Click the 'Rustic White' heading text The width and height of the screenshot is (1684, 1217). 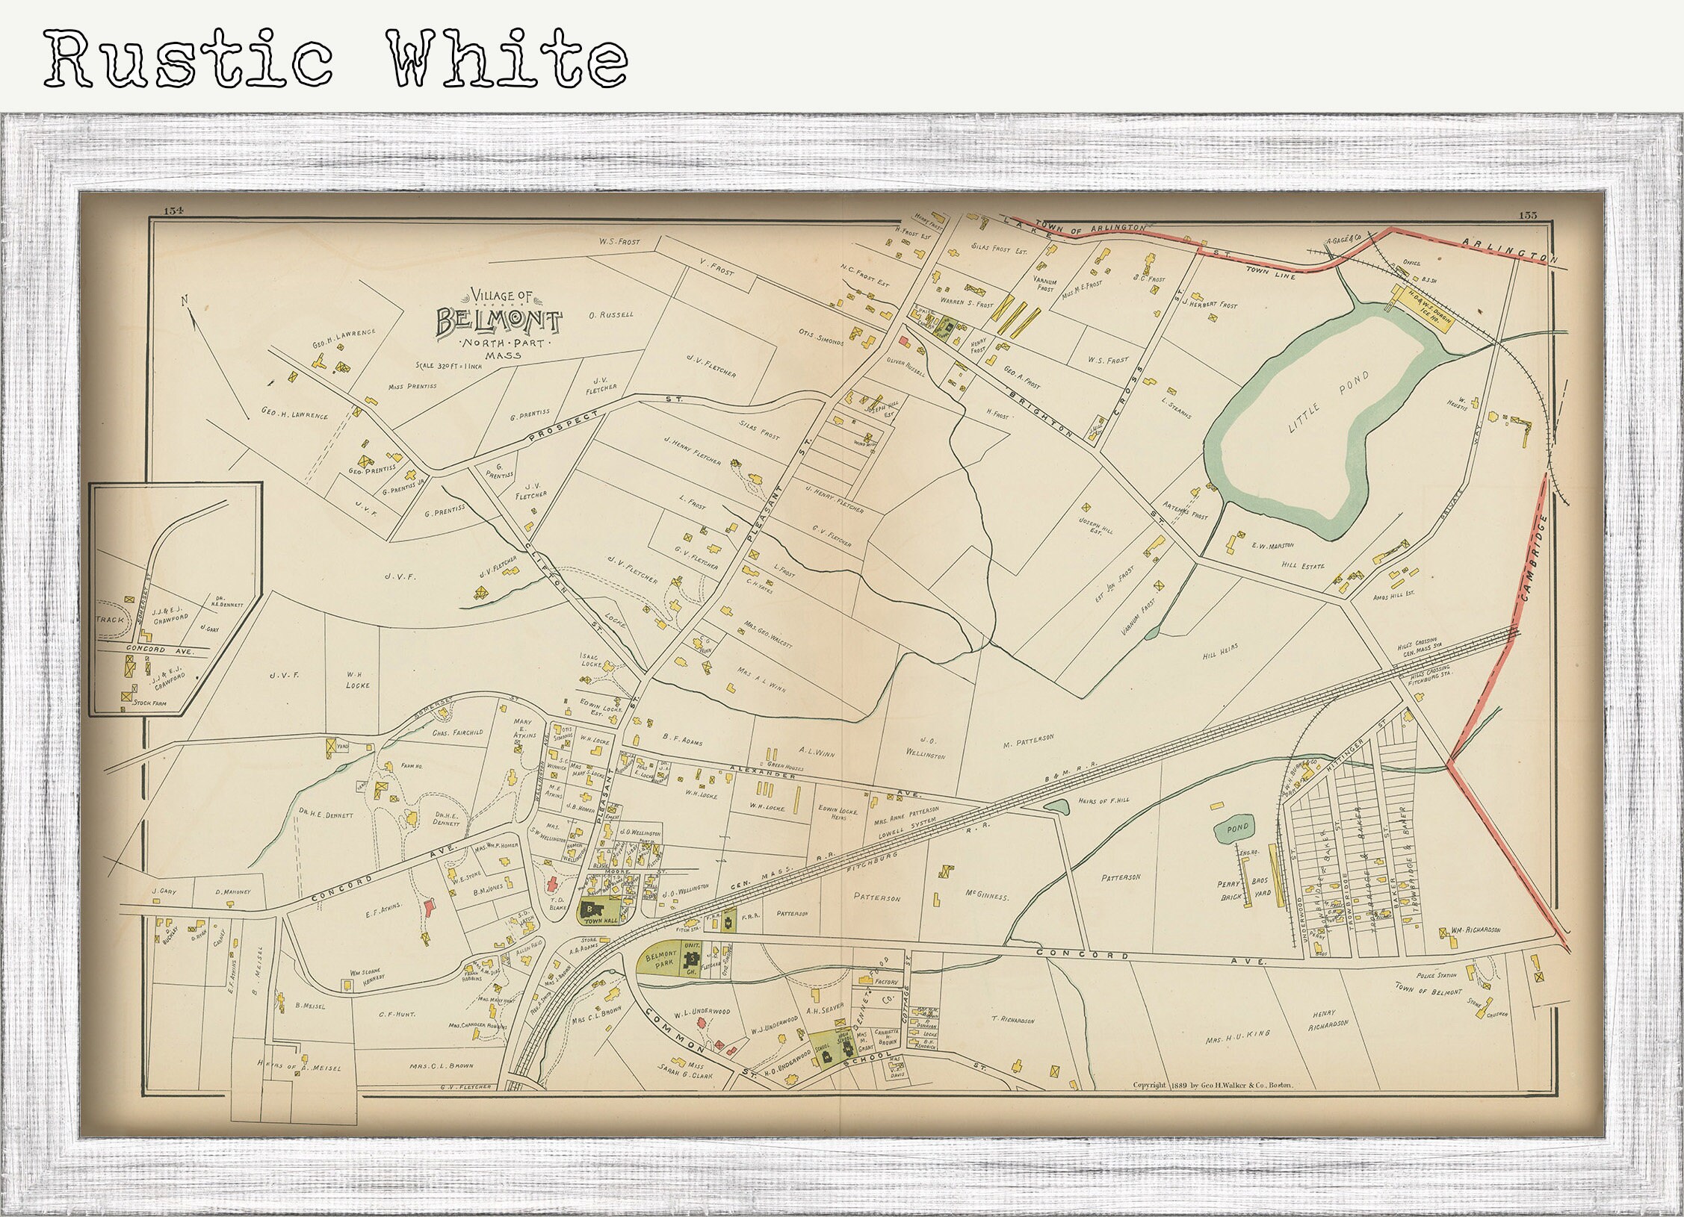pos(335,58)
